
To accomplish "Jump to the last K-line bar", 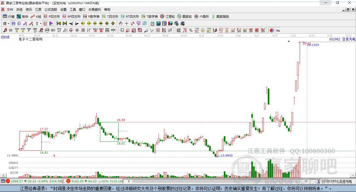I will [65, 24].
